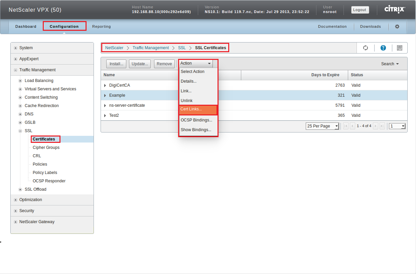Open the settings gear icon
This screenshot has width=416, height=274.
(x=397, y=26)
